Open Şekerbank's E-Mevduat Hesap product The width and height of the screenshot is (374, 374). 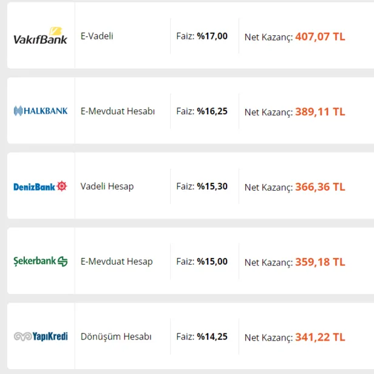tap(117, 262)
